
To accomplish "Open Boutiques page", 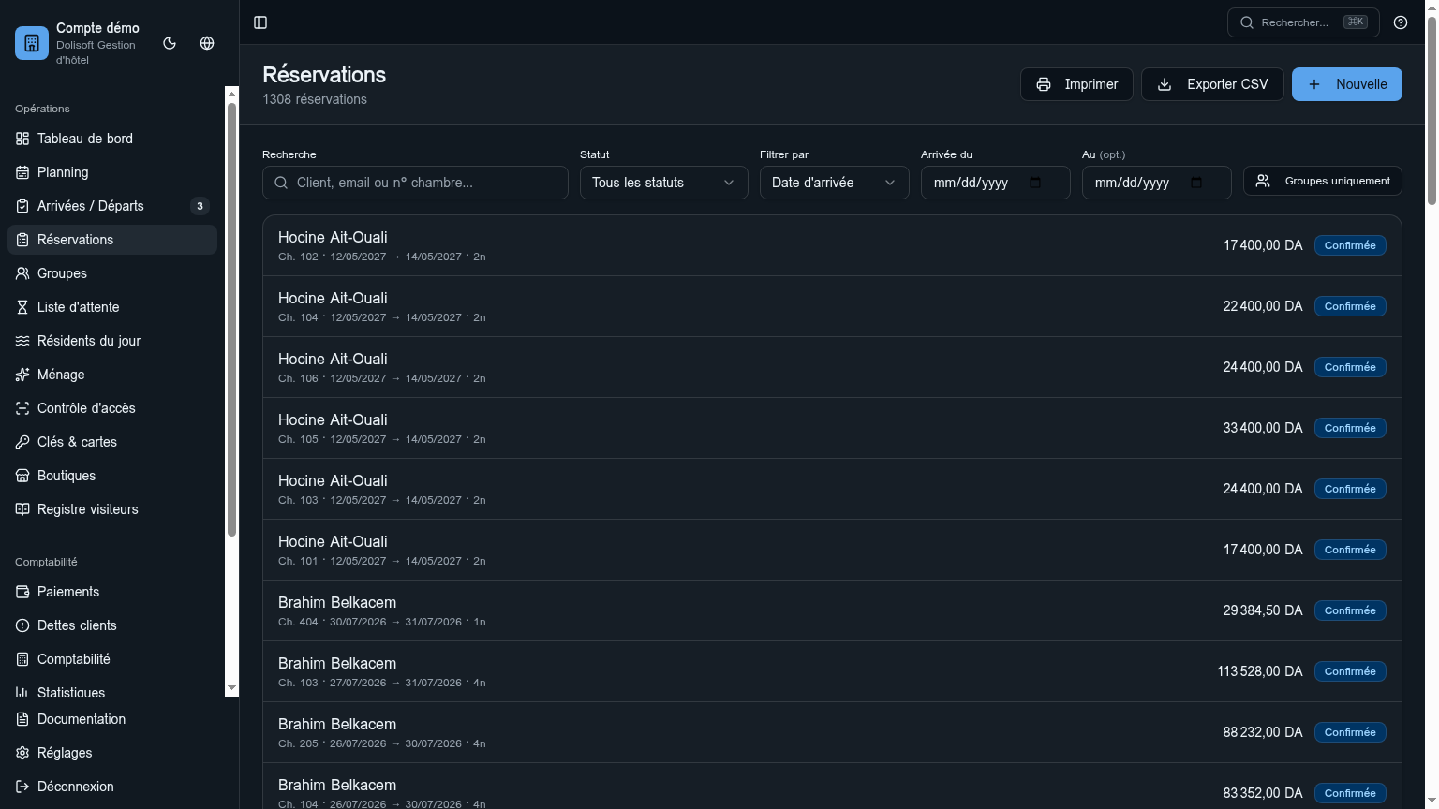I will point(112,476).
